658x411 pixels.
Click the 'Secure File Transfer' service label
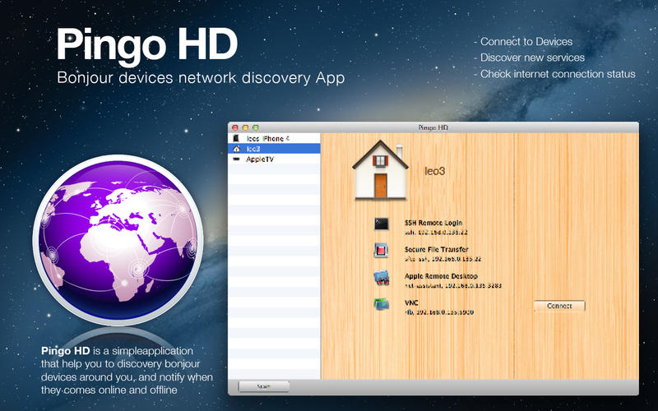click(437, 249)
